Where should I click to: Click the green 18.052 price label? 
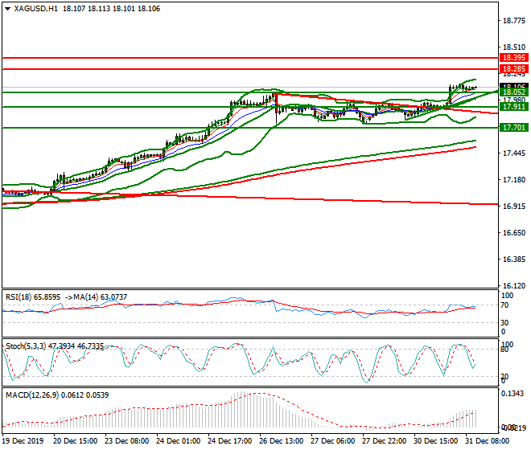tap(514, 92)
